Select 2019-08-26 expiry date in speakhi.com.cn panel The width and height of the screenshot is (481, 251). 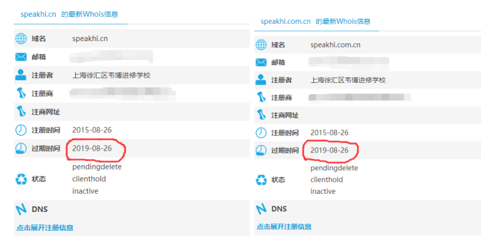[x=329, y=150]
